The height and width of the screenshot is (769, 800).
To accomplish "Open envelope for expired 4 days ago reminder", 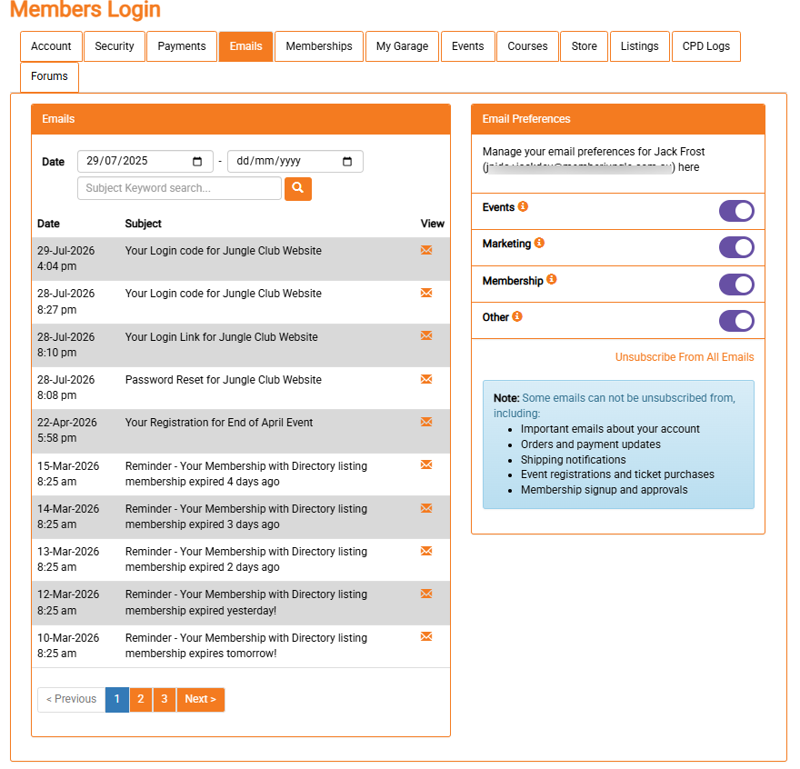I will coord(426,464).
